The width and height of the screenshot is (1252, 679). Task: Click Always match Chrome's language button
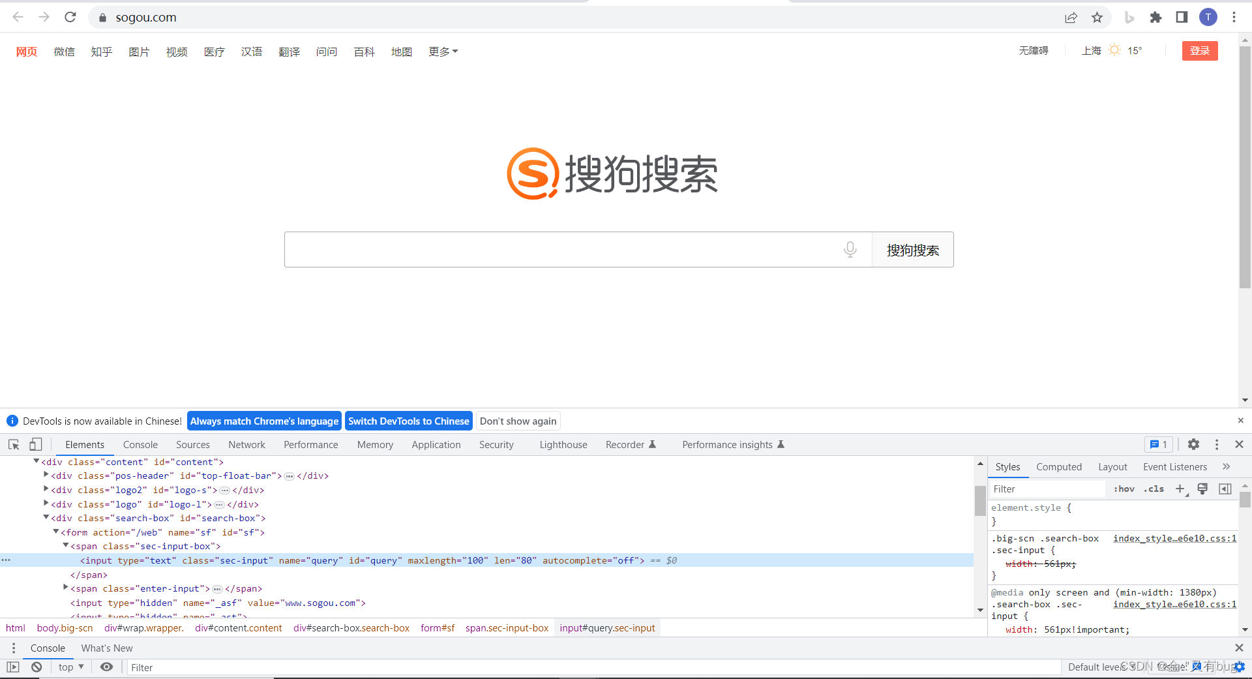tap(264, 421)
